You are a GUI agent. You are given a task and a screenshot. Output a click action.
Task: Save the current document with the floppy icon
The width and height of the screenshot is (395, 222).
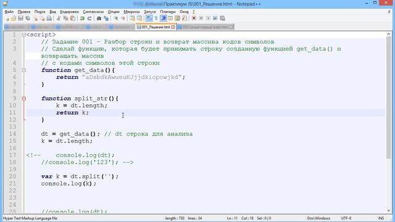(20, 18)
